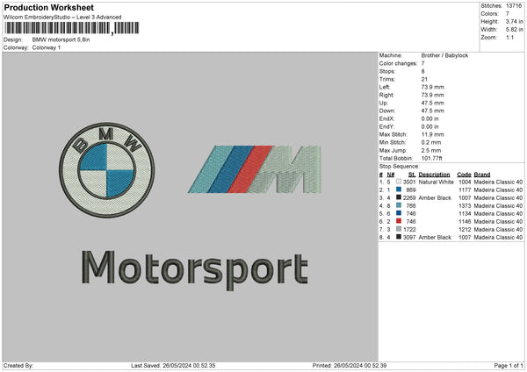Click the Motorsport embroidered text
The width and height of the screenshot is (527, 372).
click(194, 270)
